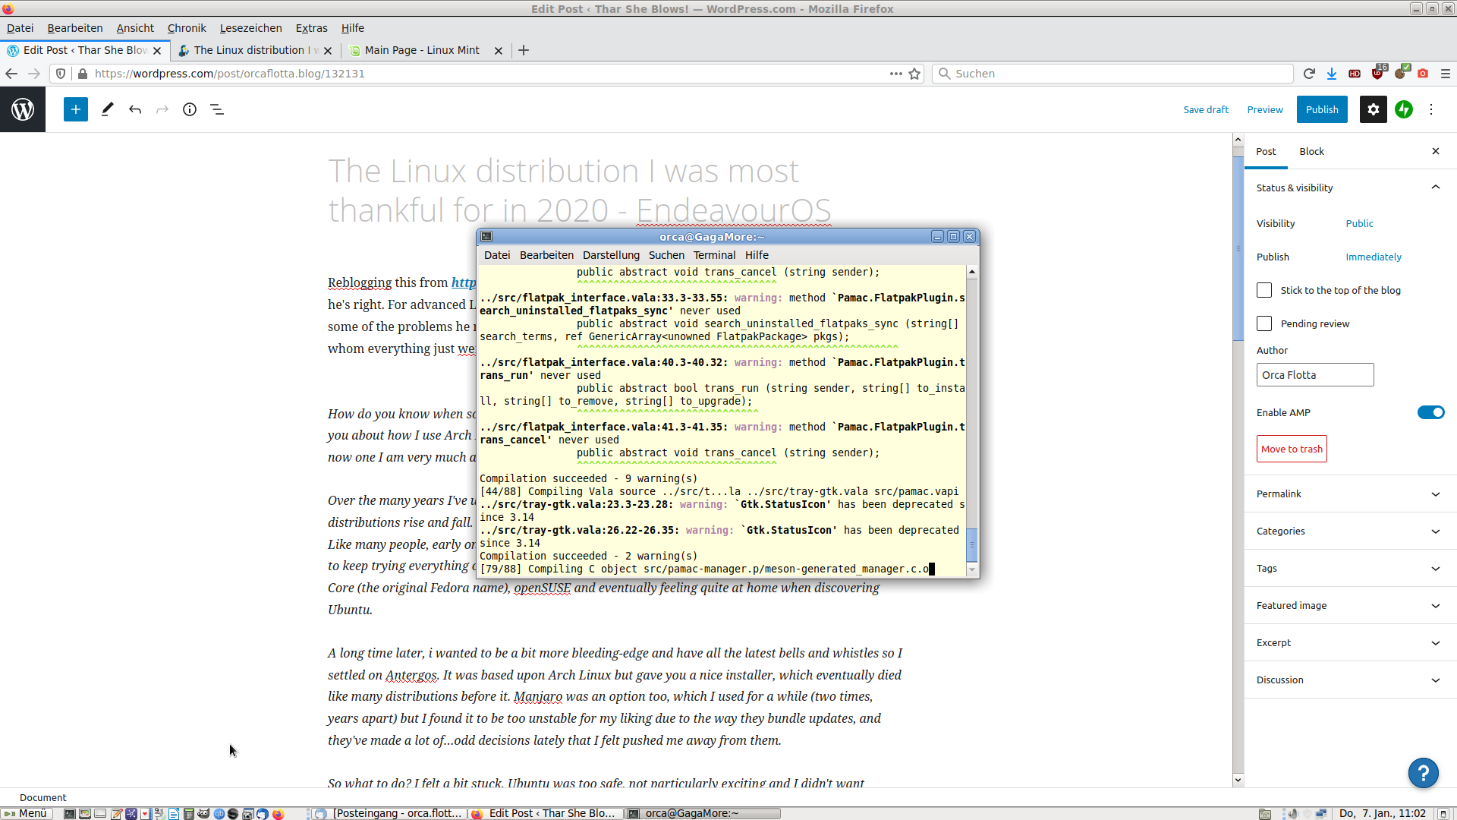The image size is (1457, 820).
Task: Check Stick to the top of the blog
Action: [x=1264, y=290]
